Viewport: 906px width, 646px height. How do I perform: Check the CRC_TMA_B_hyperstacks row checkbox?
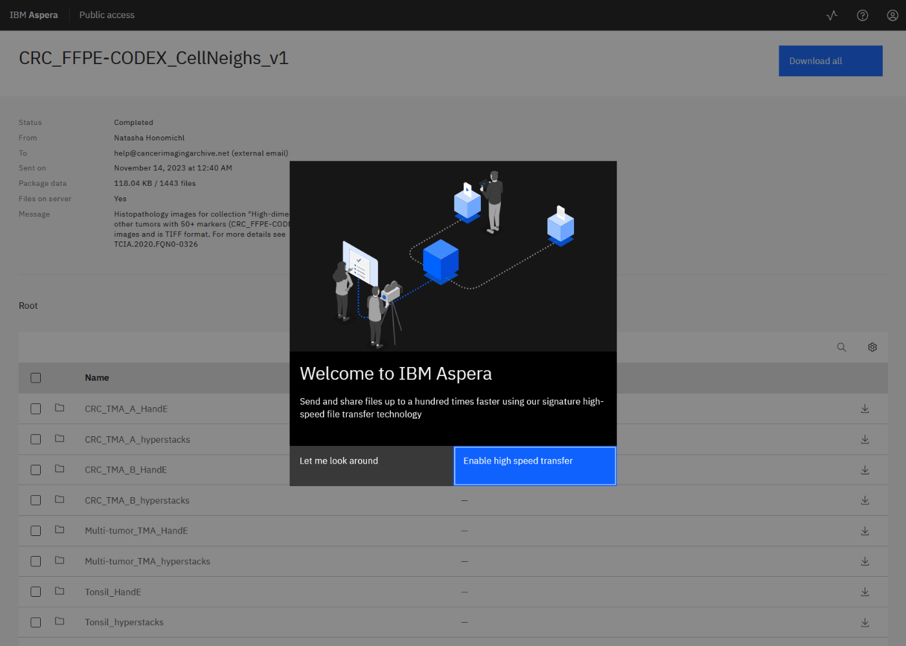(x=36, y=500)
